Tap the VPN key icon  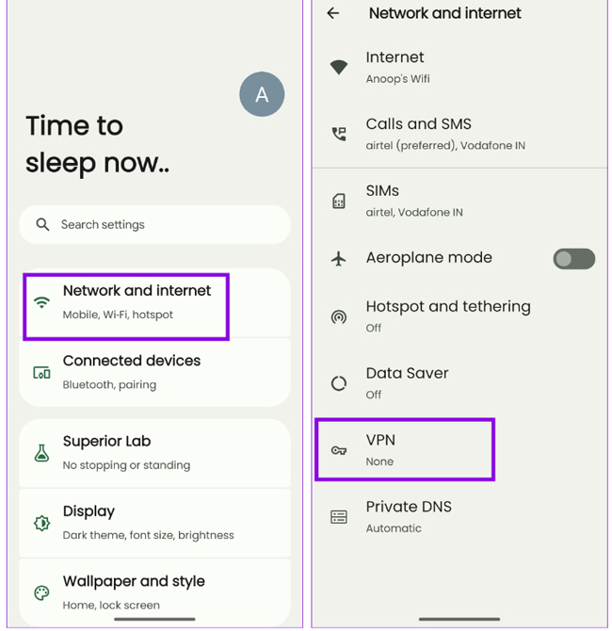pyautogui.click(x=339, y=450)
